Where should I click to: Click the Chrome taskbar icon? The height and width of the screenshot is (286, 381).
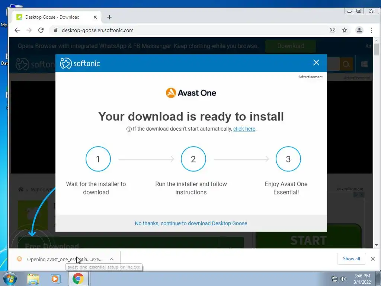78,279
